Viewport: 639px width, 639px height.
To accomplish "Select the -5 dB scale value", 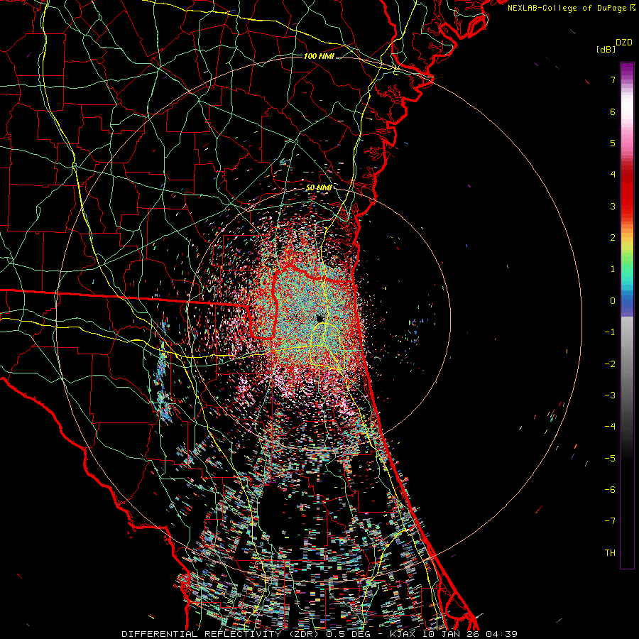I will click(x=610, y=458).
